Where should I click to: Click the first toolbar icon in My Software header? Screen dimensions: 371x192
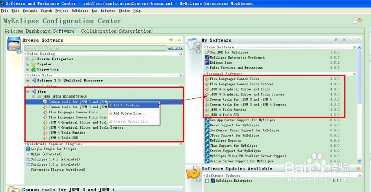336,40
